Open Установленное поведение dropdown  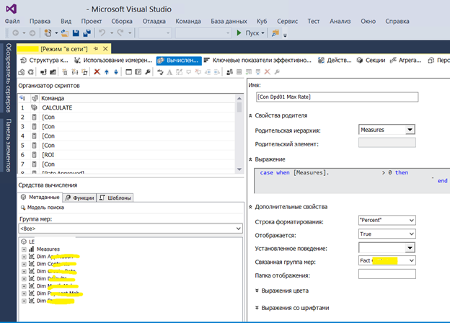410,247
